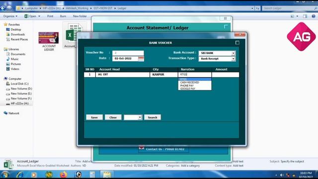The height and width of the screenshot is (179, 318).
Task: Click the square icon beside BANK VOUCHER title
Action: (238, 43)
